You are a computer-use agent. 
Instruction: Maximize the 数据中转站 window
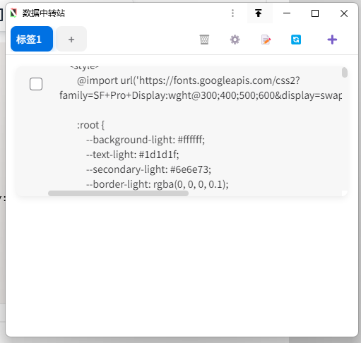click(x=315, y=13)
